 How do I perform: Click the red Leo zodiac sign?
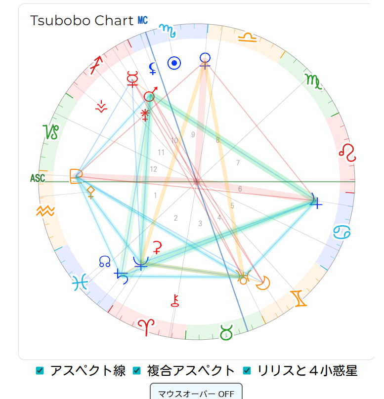point(347,152)
